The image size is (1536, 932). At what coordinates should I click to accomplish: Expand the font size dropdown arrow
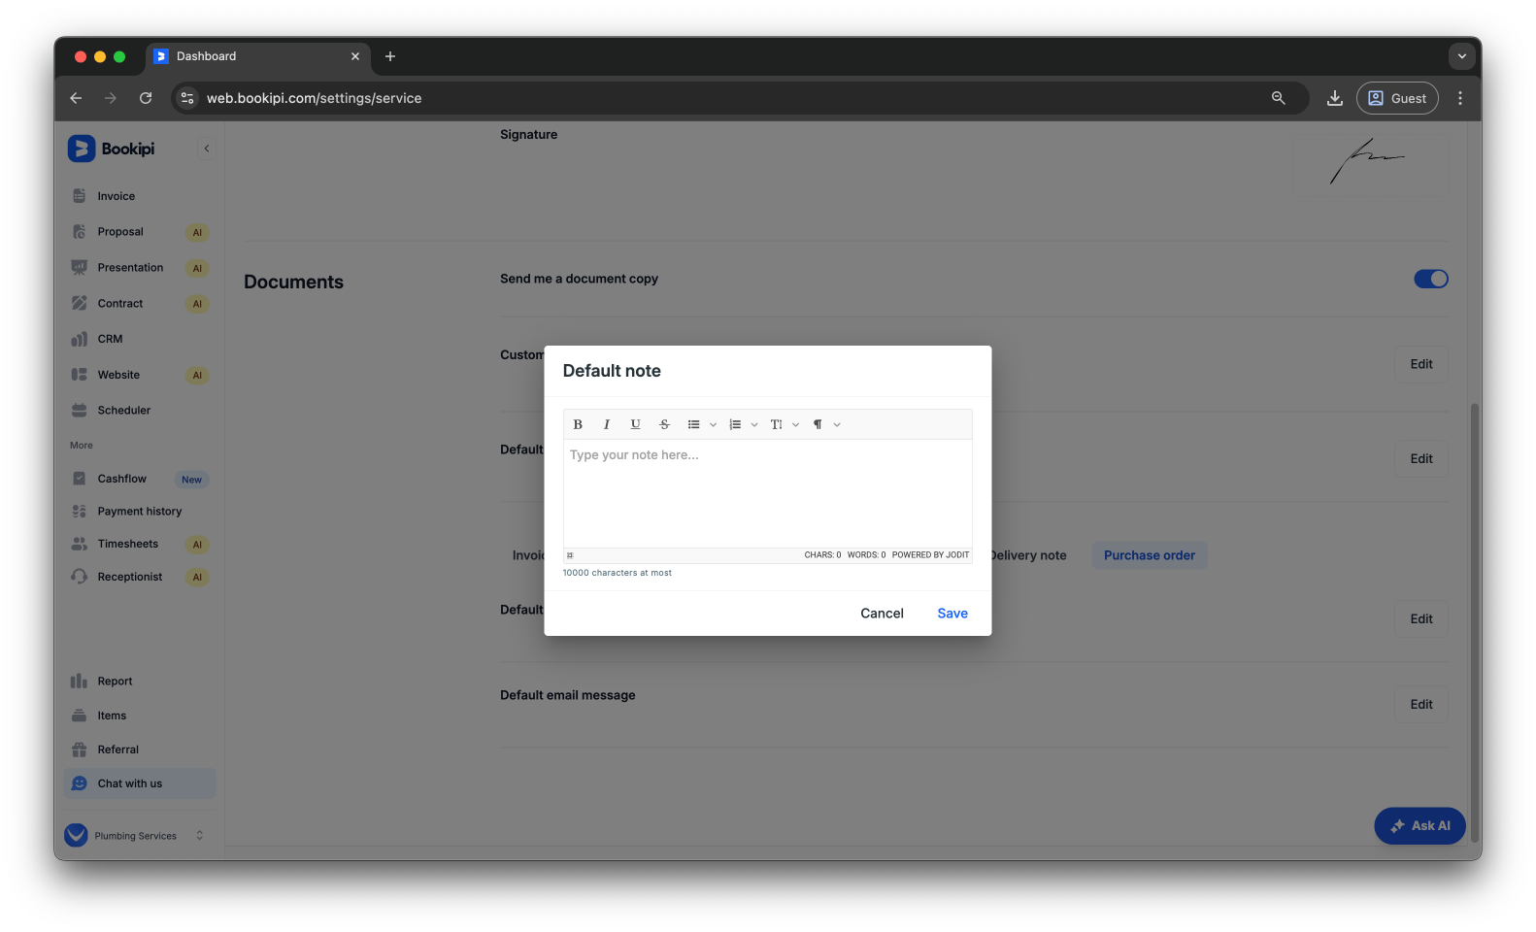pos(796,424)
